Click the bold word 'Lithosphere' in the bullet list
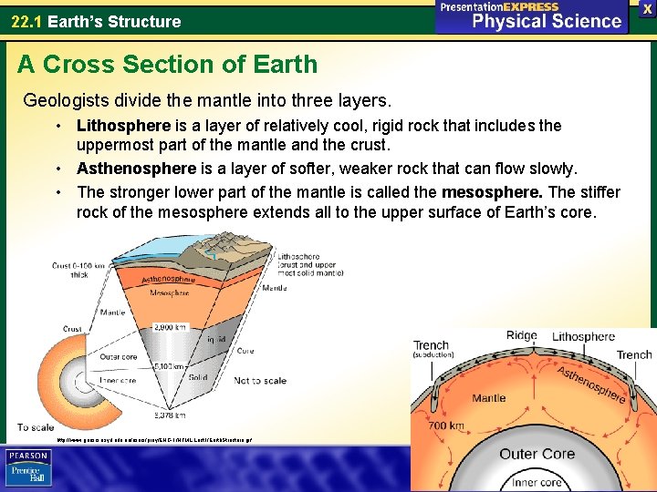657x492 pixels. [123, 126]
